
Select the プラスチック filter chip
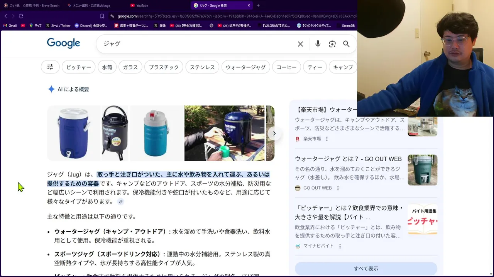coord(164,67)
